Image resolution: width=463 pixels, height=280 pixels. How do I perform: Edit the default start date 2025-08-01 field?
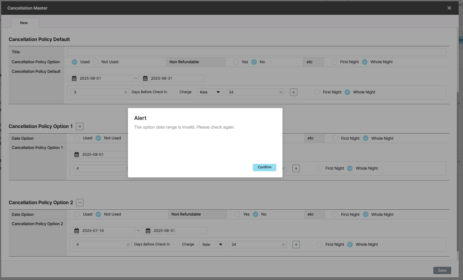click(x=100, y=78)
